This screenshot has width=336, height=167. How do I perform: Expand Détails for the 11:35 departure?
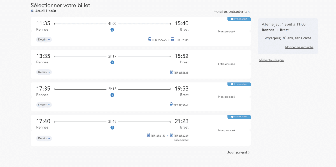[x=44, y=39]
